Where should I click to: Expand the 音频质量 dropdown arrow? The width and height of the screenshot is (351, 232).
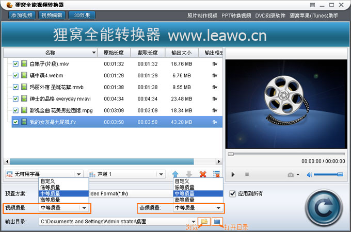(x=218, y=208)
